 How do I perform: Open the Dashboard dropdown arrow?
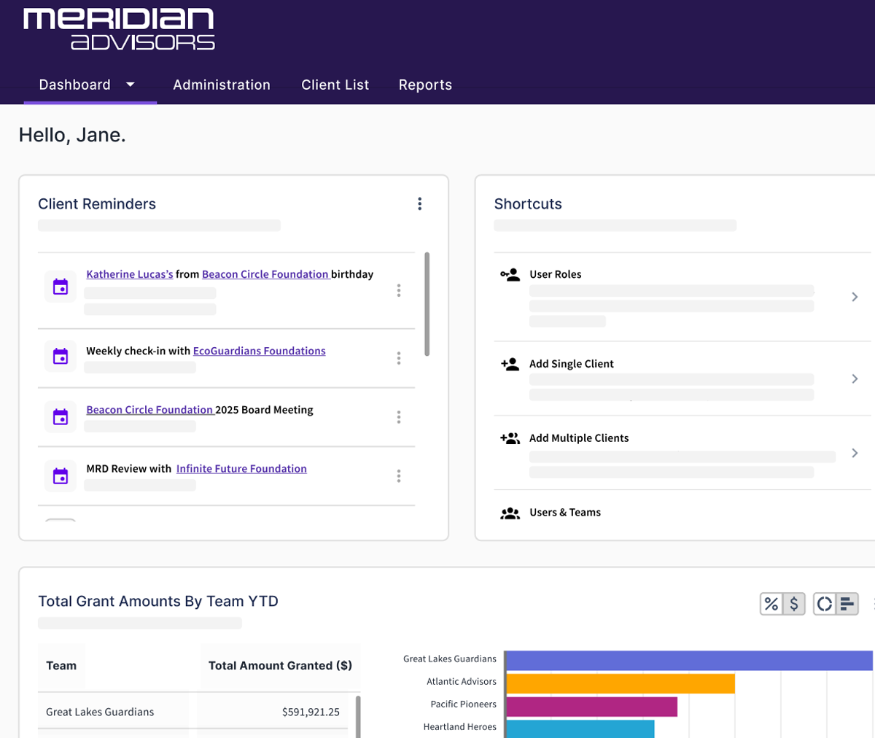131,85
